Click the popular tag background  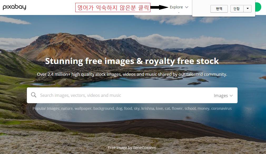coord(104,108)
